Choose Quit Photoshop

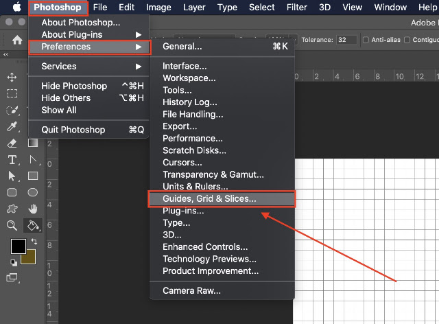(x=88, y=130)
